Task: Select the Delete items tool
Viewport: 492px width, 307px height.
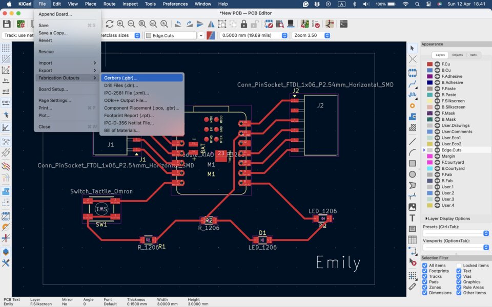Action: tap(412, 261)
